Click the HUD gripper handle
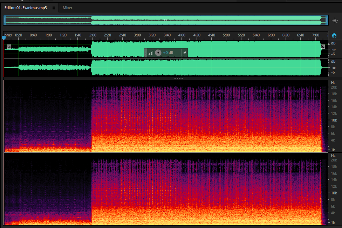The width and height of the screenshot is (342, 228). (145, 53)
